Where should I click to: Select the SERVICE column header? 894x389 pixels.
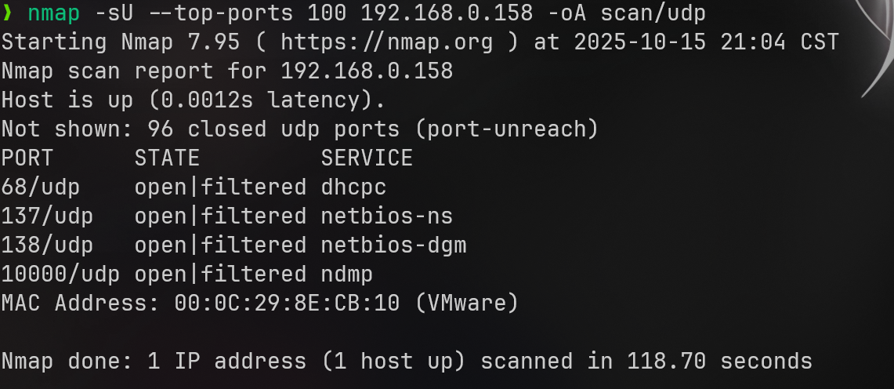(367, 158)
